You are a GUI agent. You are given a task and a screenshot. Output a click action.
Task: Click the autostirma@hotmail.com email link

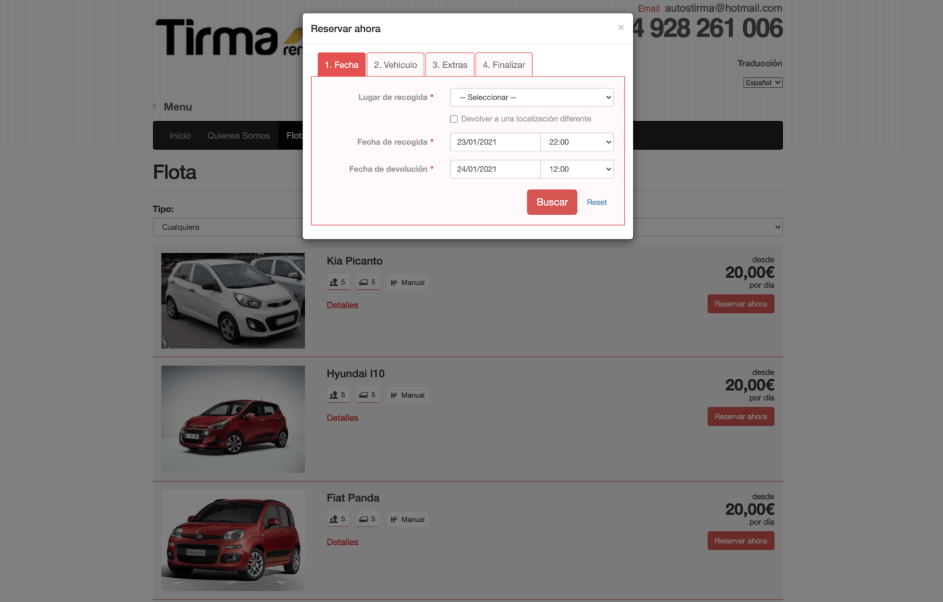point(723,8)
